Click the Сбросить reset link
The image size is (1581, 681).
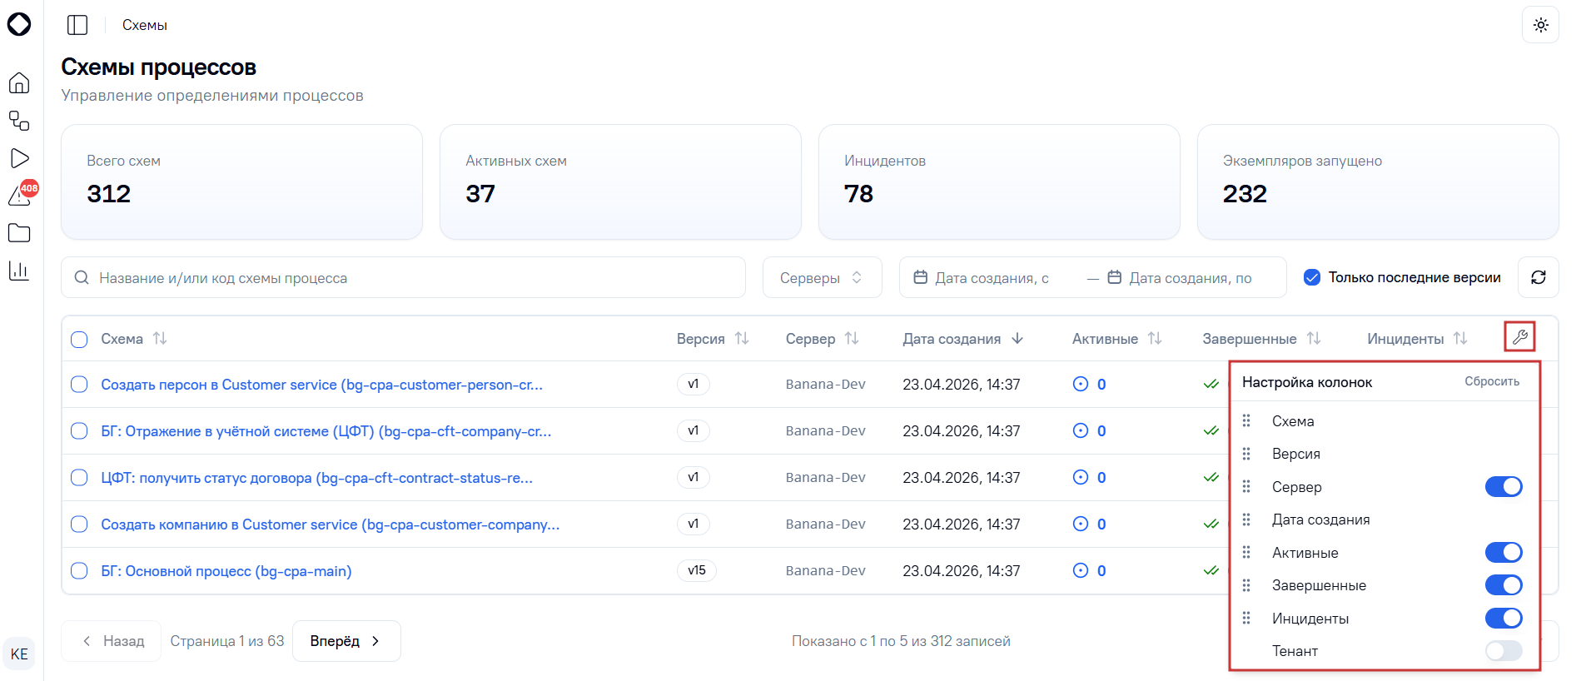tap(1492, 381)
